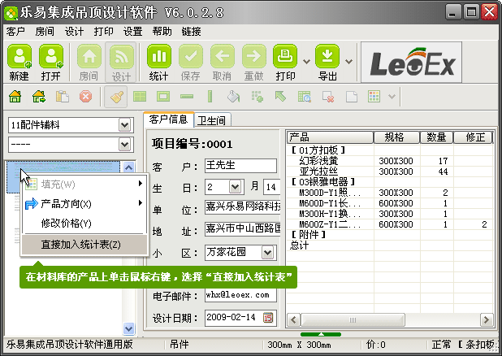Image resolution: width=502 pixels, height=356 pixels.
Task: Click the green house icon in second toolbar
Action: coord(15,97)
